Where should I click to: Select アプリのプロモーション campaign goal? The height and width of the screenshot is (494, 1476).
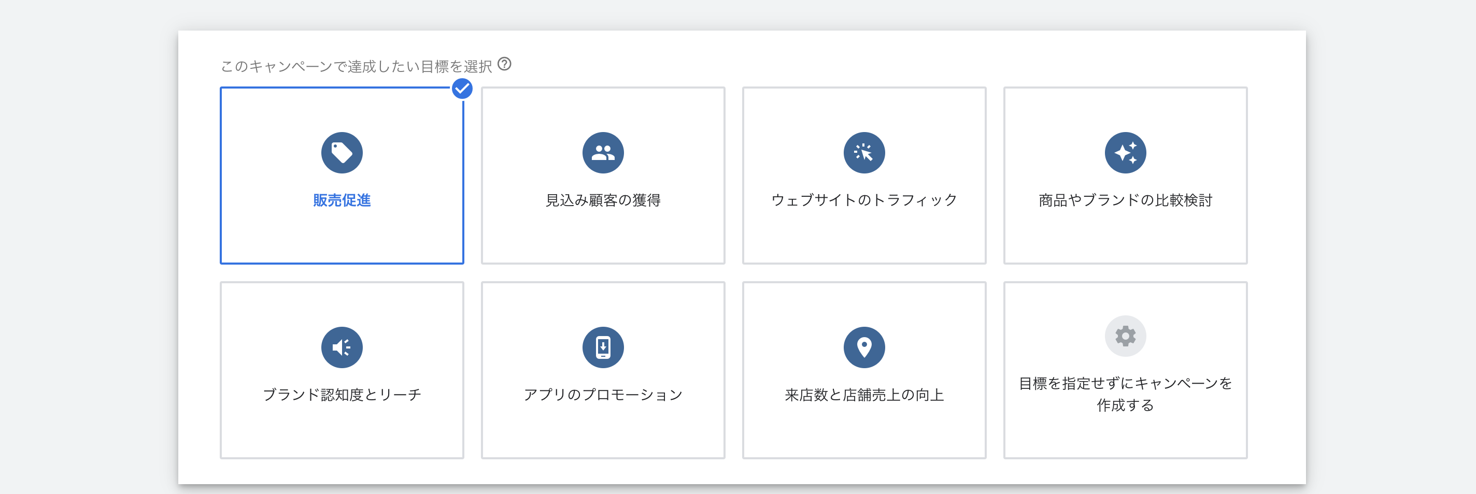(x=603, y=370)
